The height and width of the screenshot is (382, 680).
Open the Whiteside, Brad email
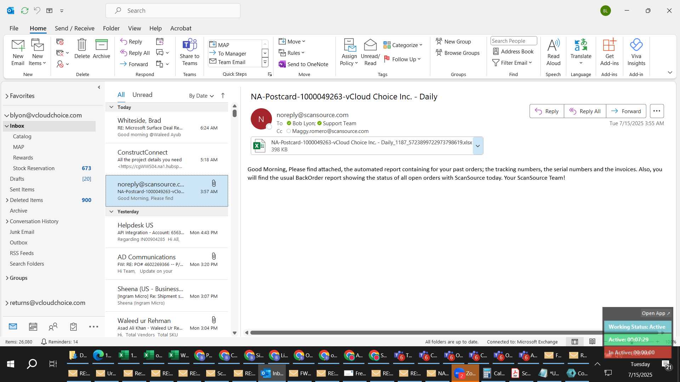pyautogui.click(x=167, y=127)
